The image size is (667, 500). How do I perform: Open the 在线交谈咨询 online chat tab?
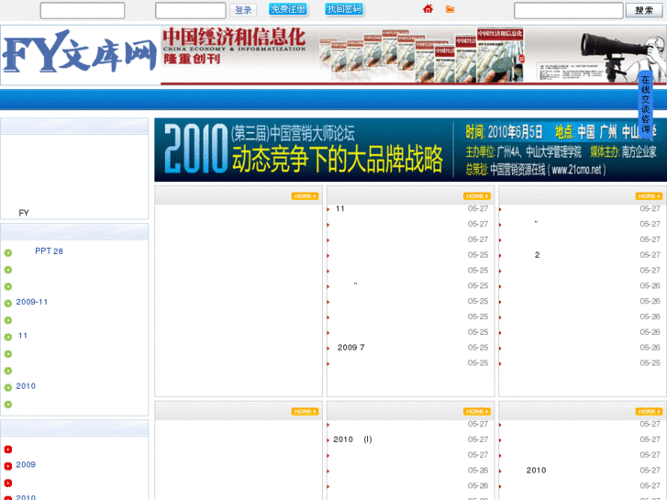pos(645,104)
